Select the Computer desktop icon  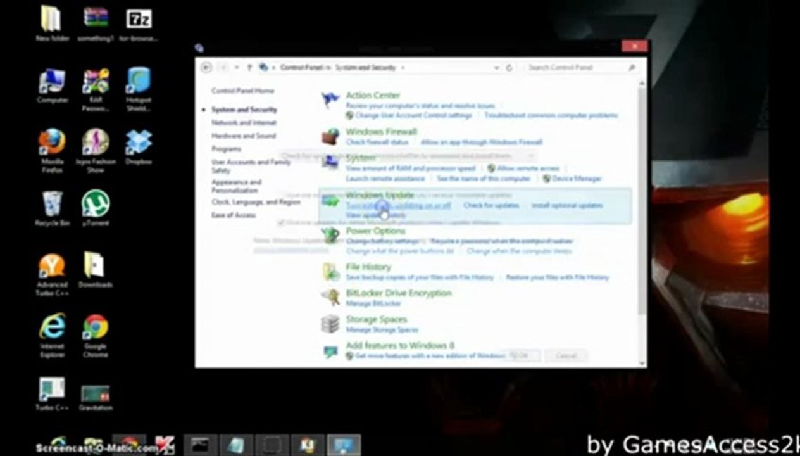(x=53, y=86)
